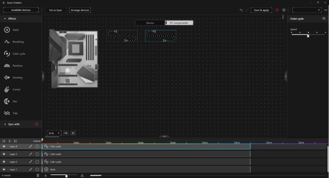Image resolution: width=329 pixels, height=178 pixels.
Task: Click Arrange devices button
Action: pos(80,10)
